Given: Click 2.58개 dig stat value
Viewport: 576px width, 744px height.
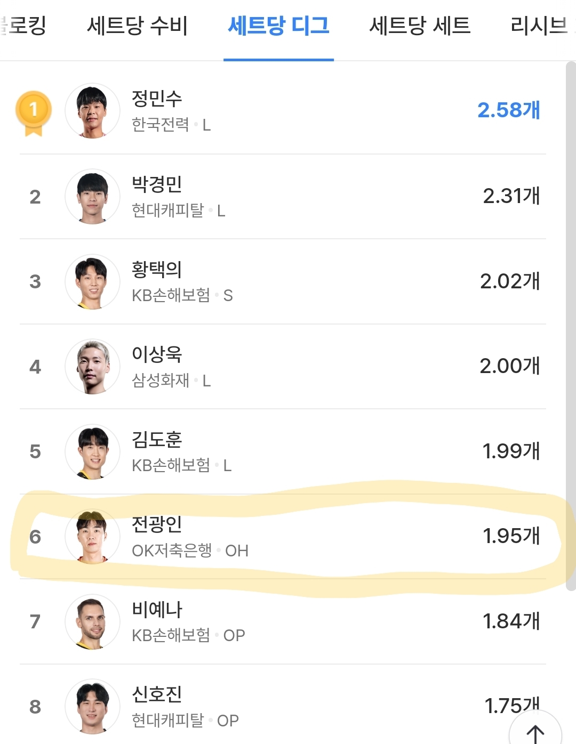Looking at the screenshot, I should pyautogui.click(x=508, y=110).
